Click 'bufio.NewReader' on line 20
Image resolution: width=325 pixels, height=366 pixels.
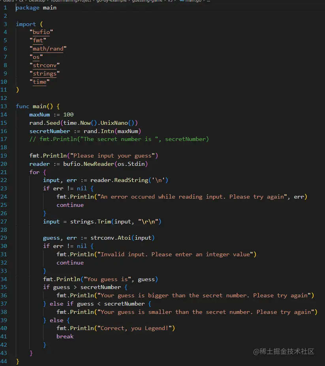89,164
